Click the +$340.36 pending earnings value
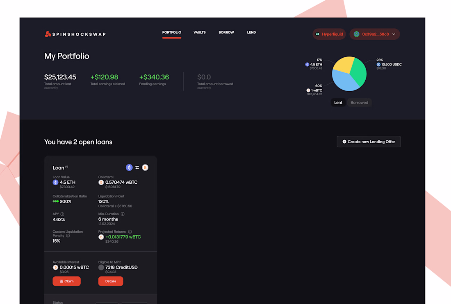This screenshot has width=451, height=304. 154,77
